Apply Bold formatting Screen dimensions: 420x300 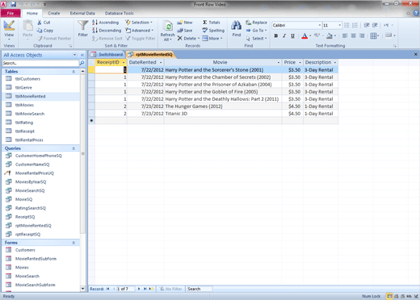(x=275, y=35)
